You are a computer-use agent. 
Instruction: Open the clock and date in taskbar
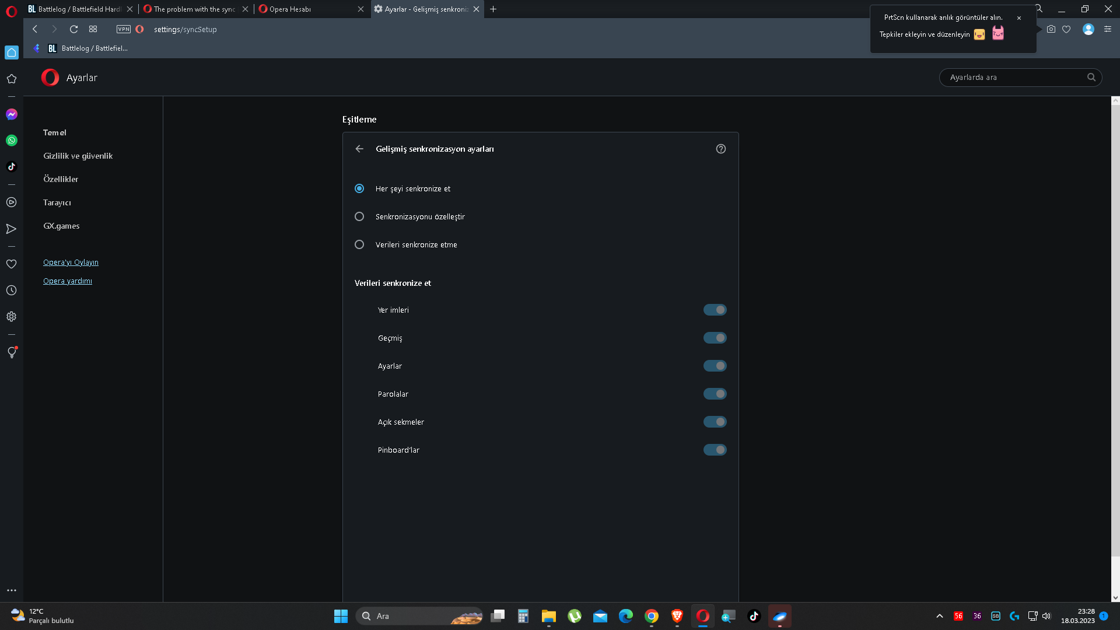pos(1078,616)
